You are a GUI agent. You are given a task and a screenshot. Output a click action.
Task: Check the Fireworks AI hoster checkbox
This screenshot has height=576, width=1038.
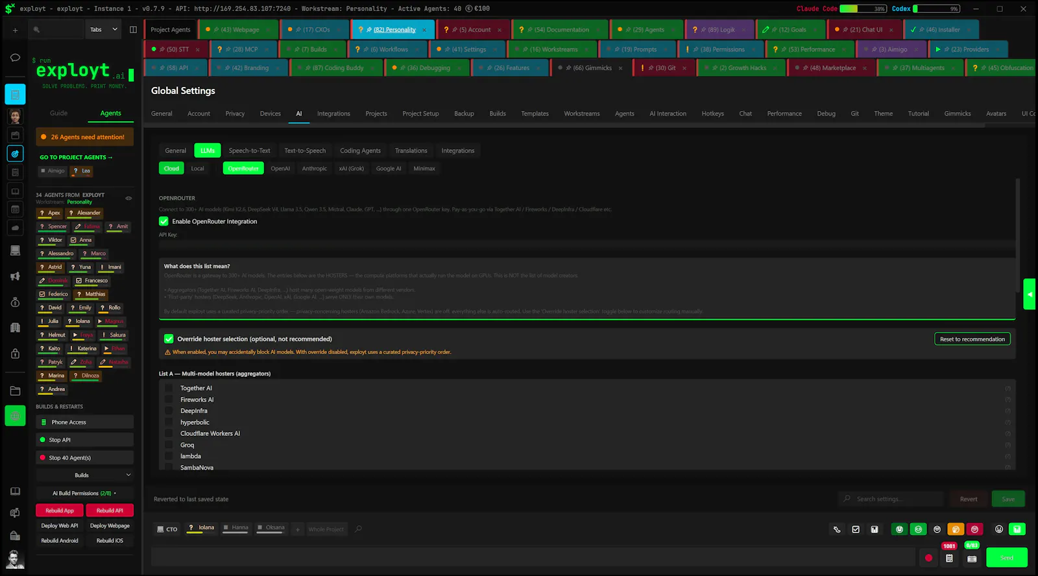tap(169, 400)
